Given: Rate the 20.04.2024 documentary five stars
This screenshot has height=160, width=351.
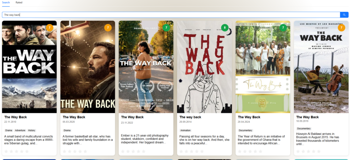Looking at the screenshot, I should pos(261,151).
